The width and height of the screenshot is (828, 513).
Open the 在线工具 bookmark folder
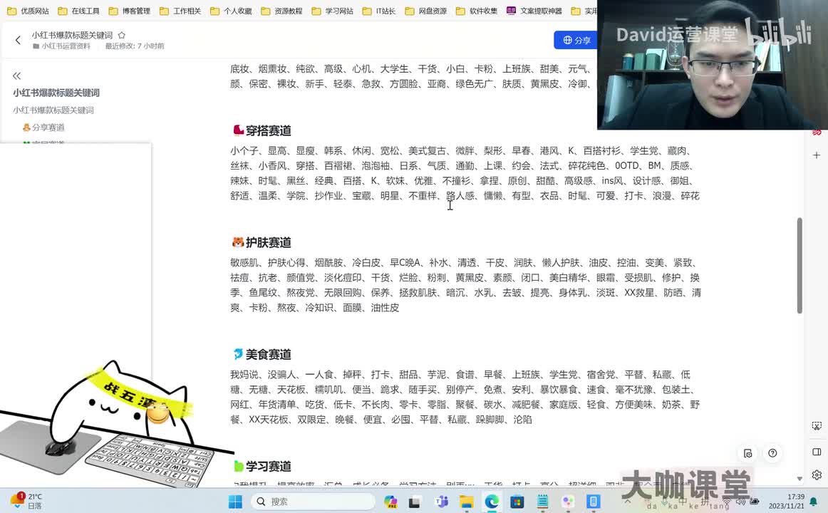[79, 11]
